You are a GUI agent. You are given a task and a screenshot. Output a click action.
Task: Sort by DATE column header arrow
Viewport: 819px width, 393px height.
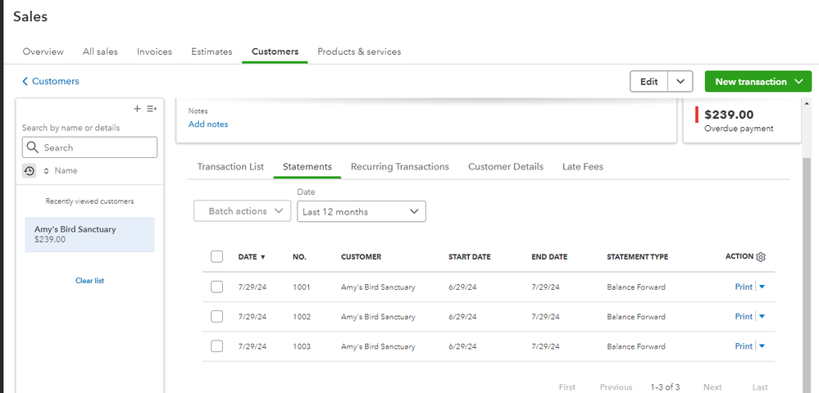click(x=263, y=257)
